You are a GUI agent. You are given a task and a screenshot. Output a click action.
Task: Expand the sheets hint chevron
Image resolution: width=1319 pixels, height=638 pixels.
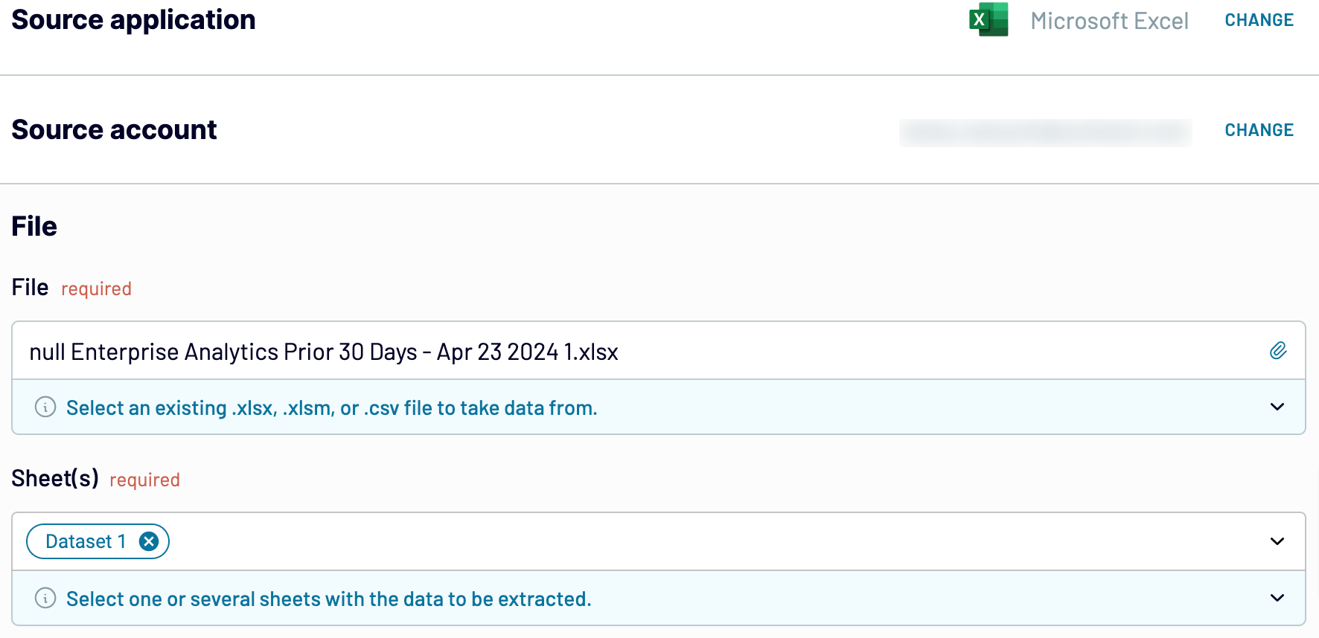tap(1277, 598)
